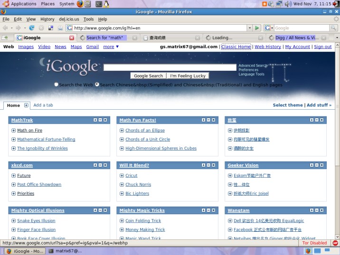Expand the Math on Fire entry
Image resolution: width=340 pixels, height=255 pixels.
tap(13, 130)
